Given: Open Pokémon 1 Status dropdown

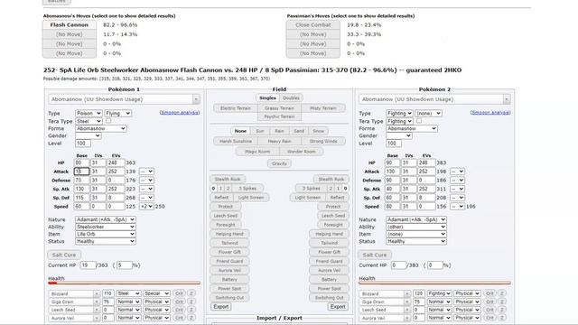Looking at the screenshot, I should pos(106,241).
